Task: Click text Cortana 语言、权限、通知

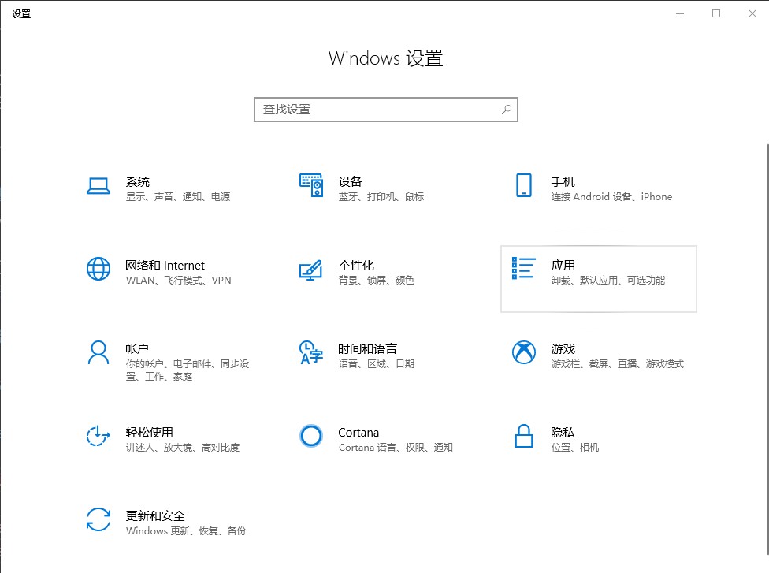Action: tap(396, 448)
